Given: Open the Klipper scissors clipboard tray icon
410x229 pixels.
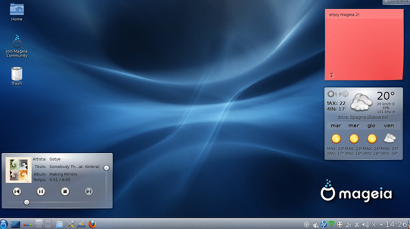Looking at the screenshot, I should click(x=357, y=225).
